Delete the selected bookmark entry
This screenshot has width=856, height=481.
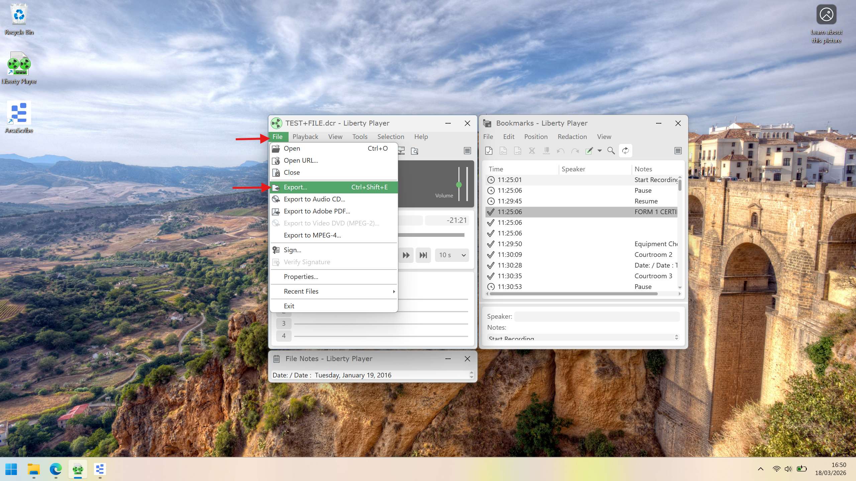(532, 151)
